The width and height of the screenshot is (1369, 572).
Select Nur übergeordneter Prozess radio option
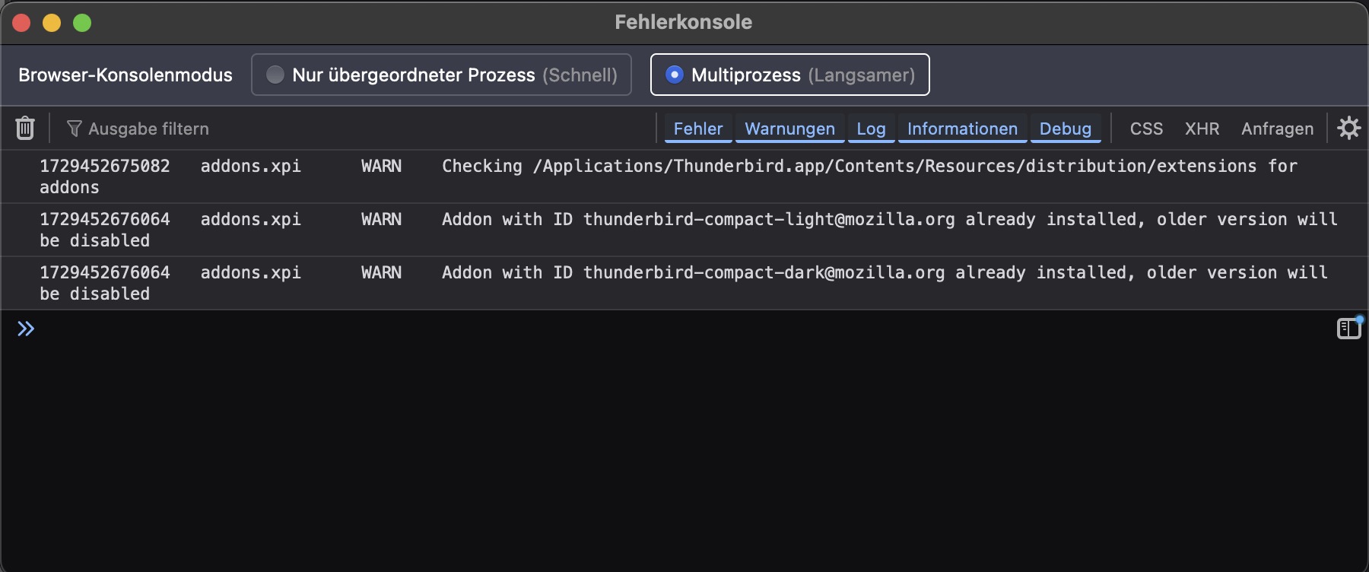(x=275, y=75)
